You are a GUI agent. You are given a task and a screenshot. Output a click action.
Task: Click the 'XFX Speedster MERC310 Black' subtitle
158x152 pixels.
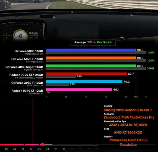coord(29,78)
